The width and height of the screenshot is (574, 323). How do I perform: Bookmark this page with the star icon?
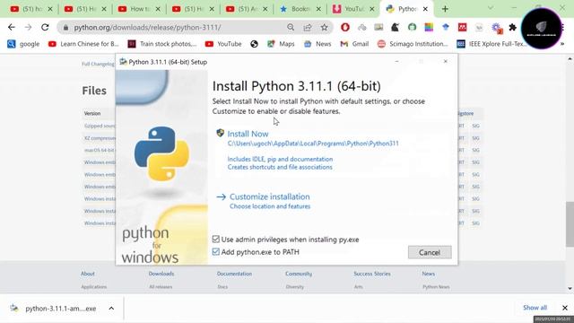coord(325,28)
